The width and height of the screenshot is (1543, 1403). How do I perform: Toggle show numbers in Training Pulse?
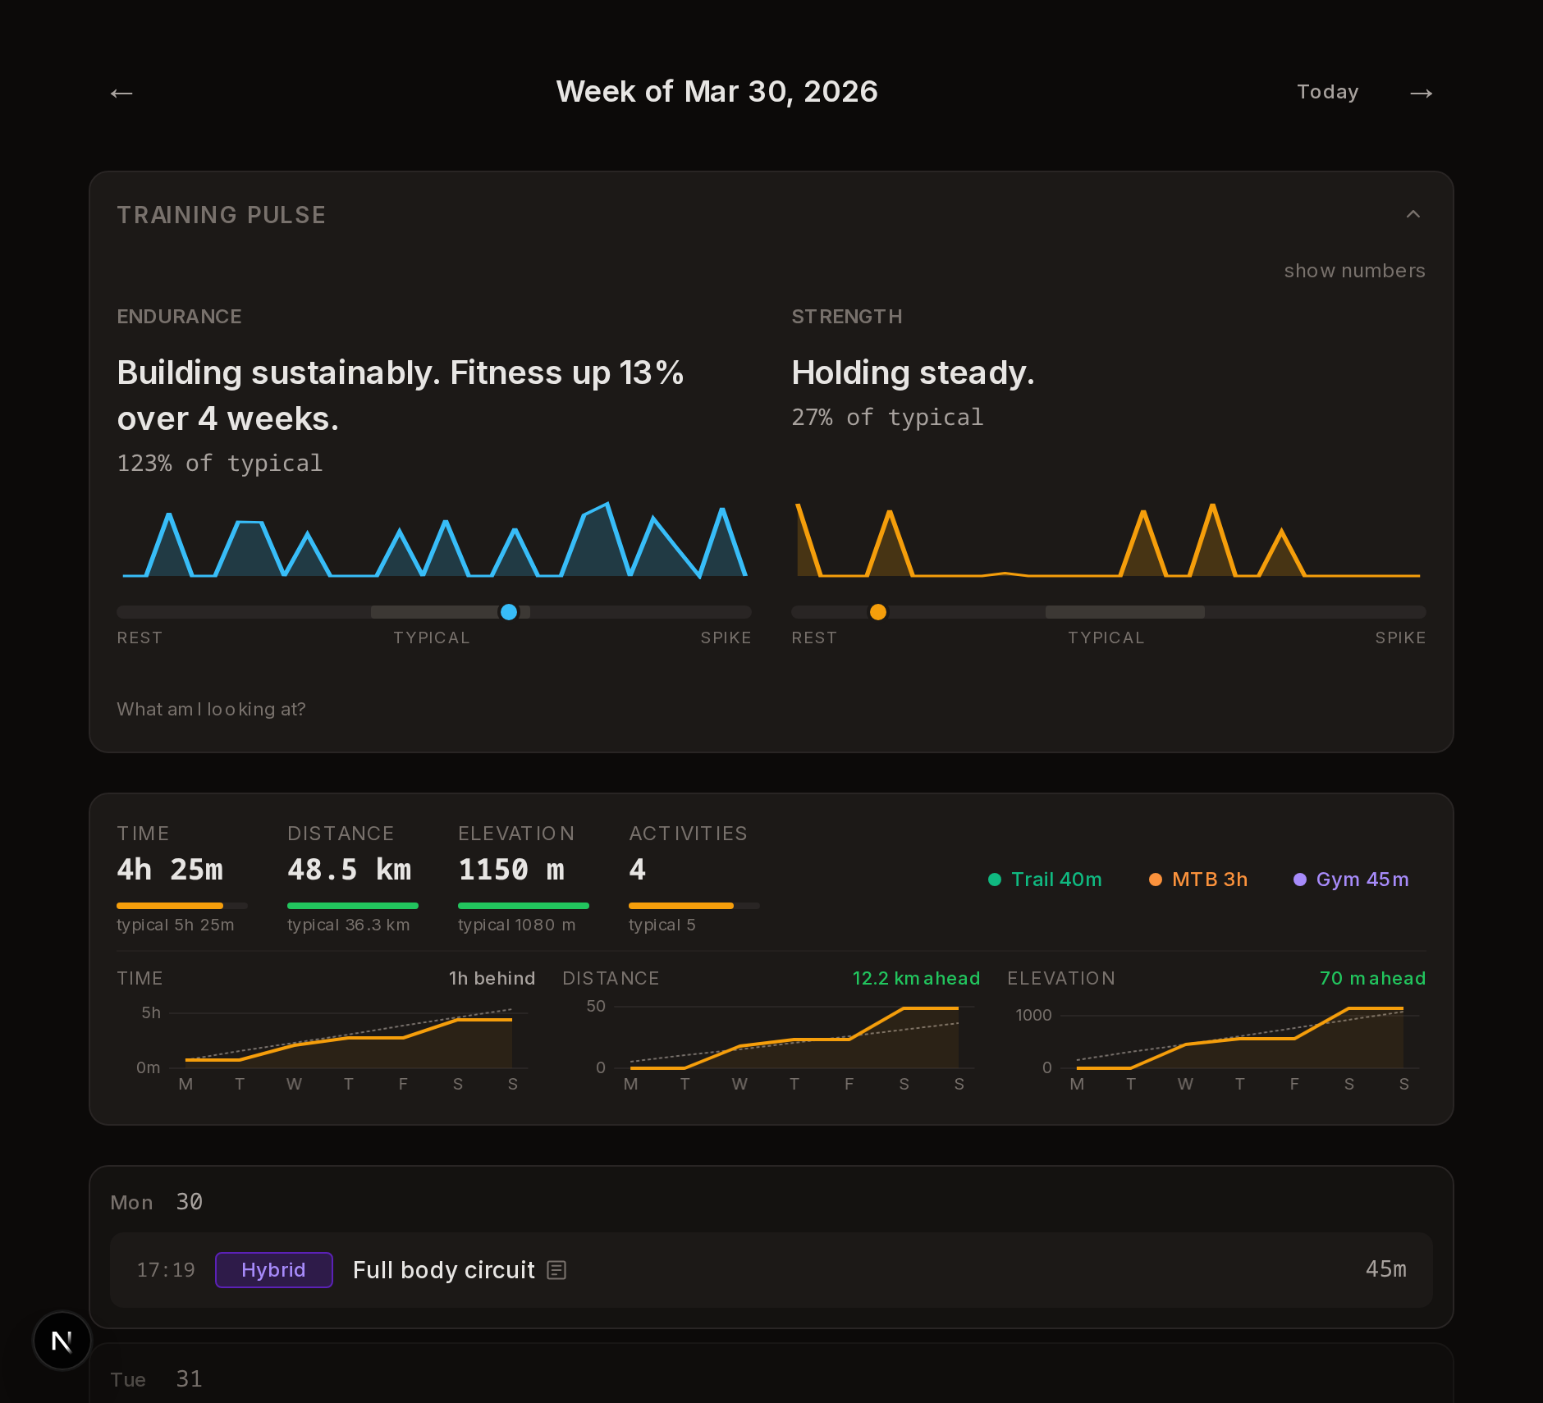[1353, 270]
